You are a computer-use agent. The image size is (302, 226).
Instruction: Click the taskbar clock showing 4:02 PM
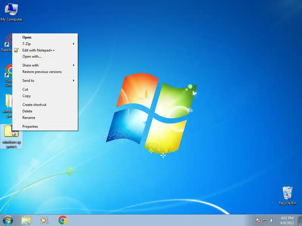click(287, 220)
